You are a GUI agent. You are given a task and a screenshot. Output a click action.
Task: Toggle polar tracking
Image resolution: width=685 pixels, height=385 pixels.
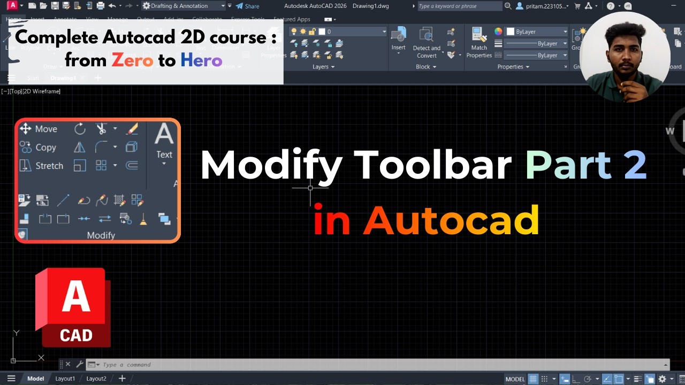pos(588,379)
